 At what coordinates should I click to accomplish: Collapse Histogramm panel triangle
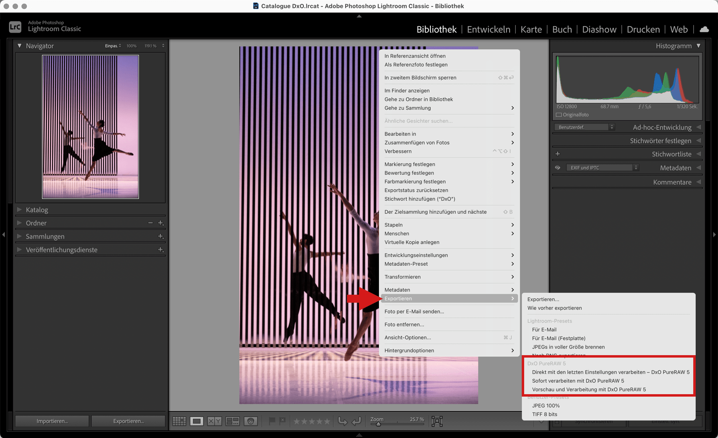[x=698, y=46]
